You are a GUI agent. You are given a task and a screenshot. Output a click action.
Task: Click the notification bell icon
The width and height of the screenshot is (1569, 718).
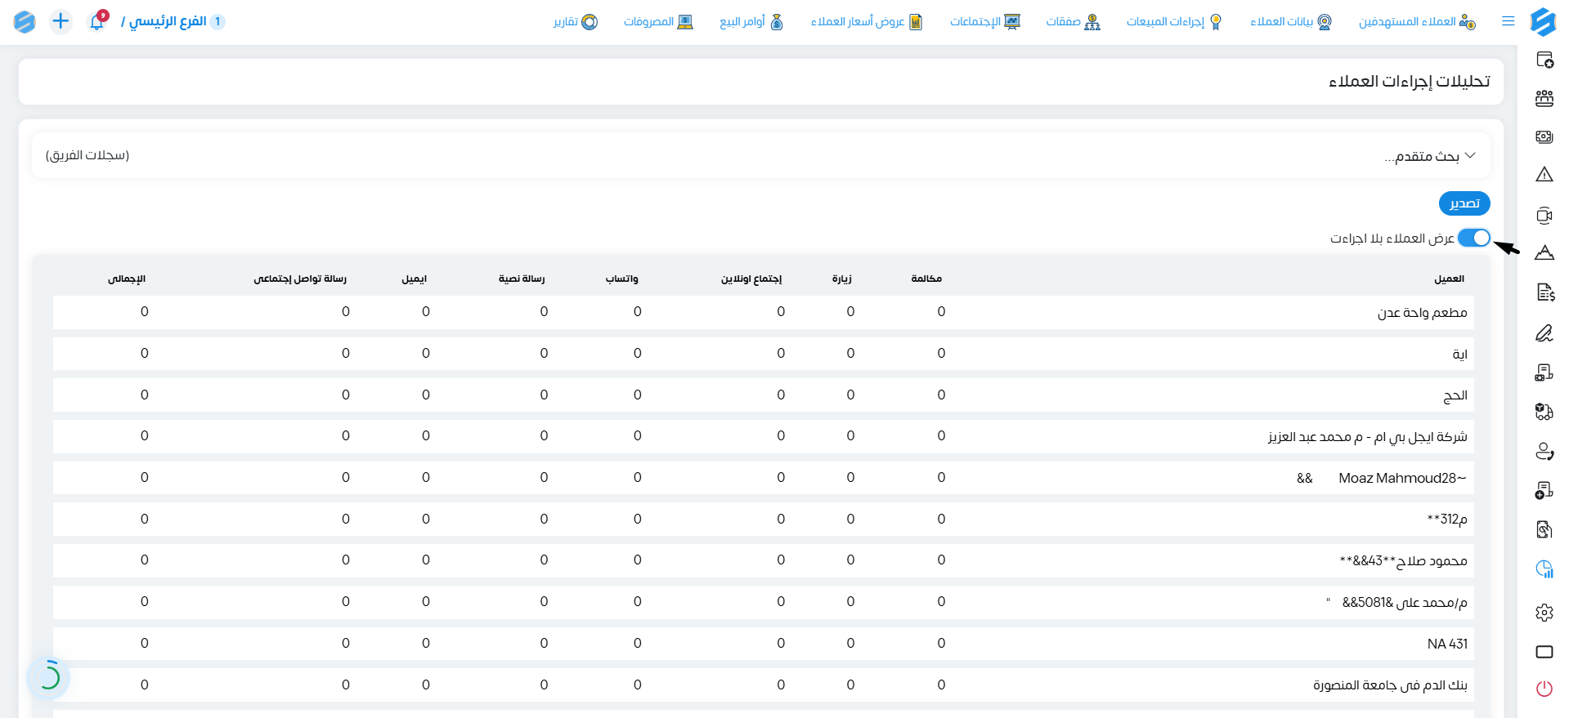coord(97,21)
